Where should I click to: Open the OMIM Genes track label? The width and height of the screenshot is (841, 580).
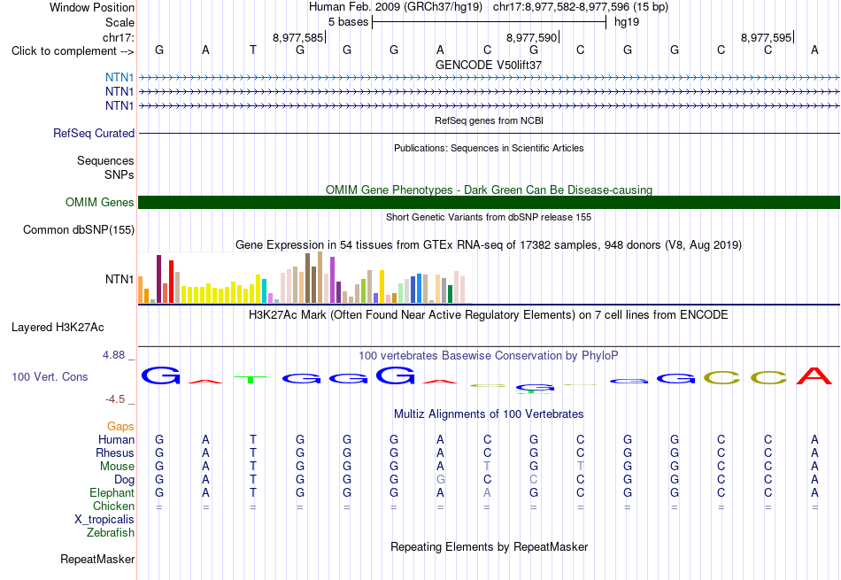100,202
